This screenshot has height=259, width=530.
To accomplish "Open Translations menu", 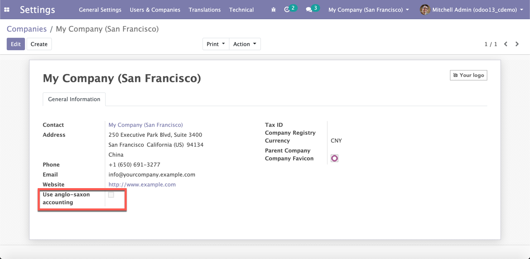I will coord(205,10).
